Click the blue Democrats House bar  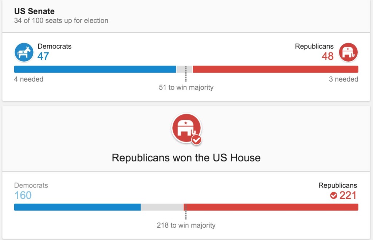click(77, 207)
